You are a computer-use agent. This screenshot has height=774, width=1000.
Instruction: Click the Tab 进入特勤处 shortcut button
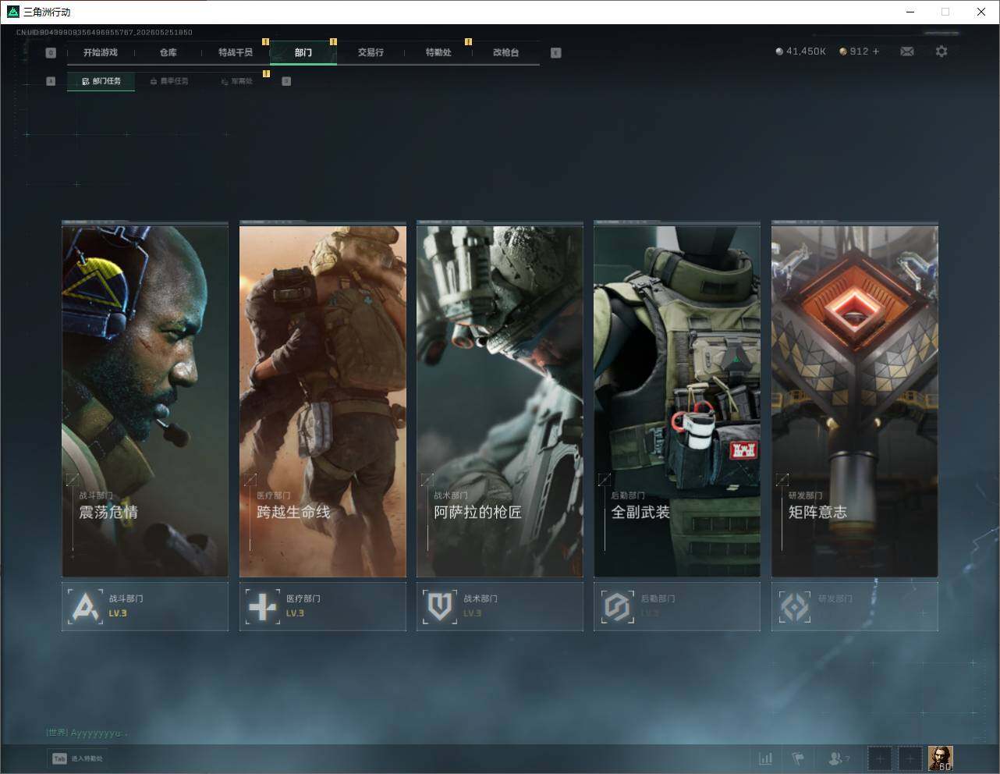click(77, 758)
